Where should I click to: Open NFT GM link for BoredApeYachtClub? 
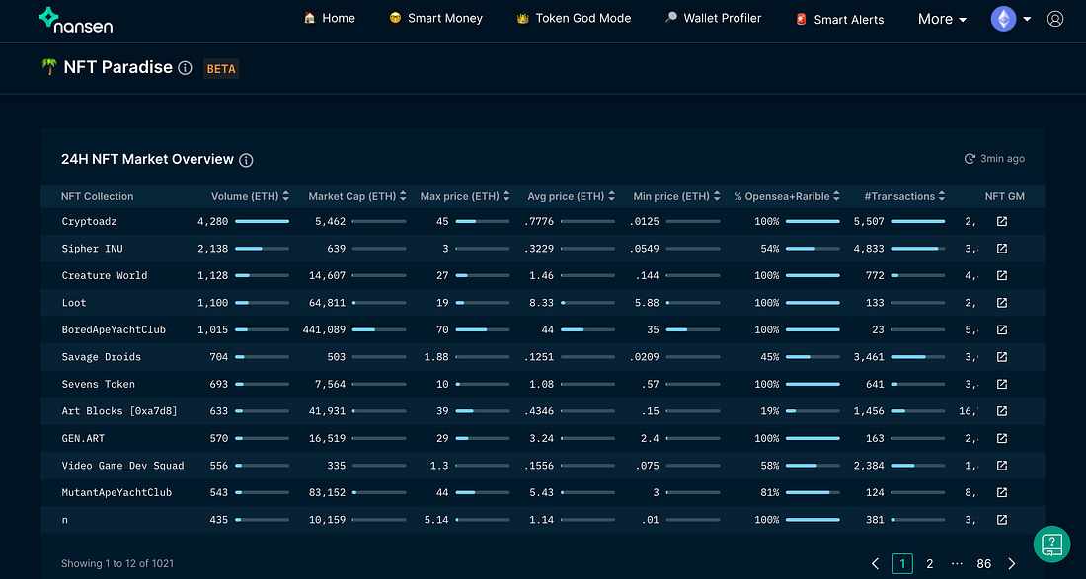tap(1001, 330)
